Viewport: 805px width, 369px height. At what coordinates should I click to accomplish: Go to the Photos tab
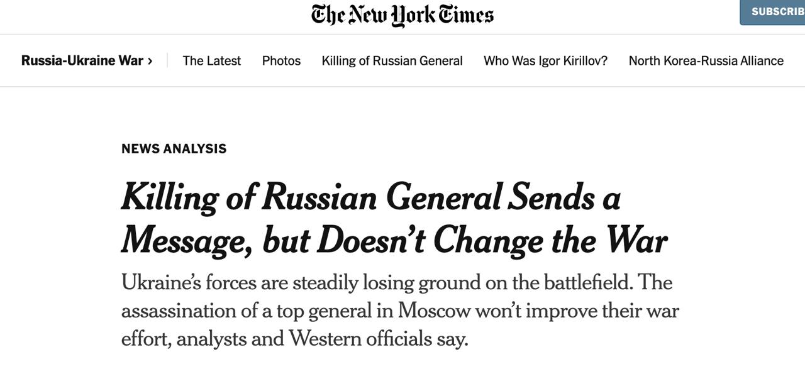pyautogui.click(x=281, y=61)
